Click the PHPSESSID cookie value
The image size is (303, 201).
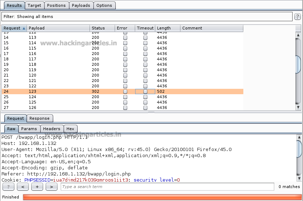click(91, 180)
